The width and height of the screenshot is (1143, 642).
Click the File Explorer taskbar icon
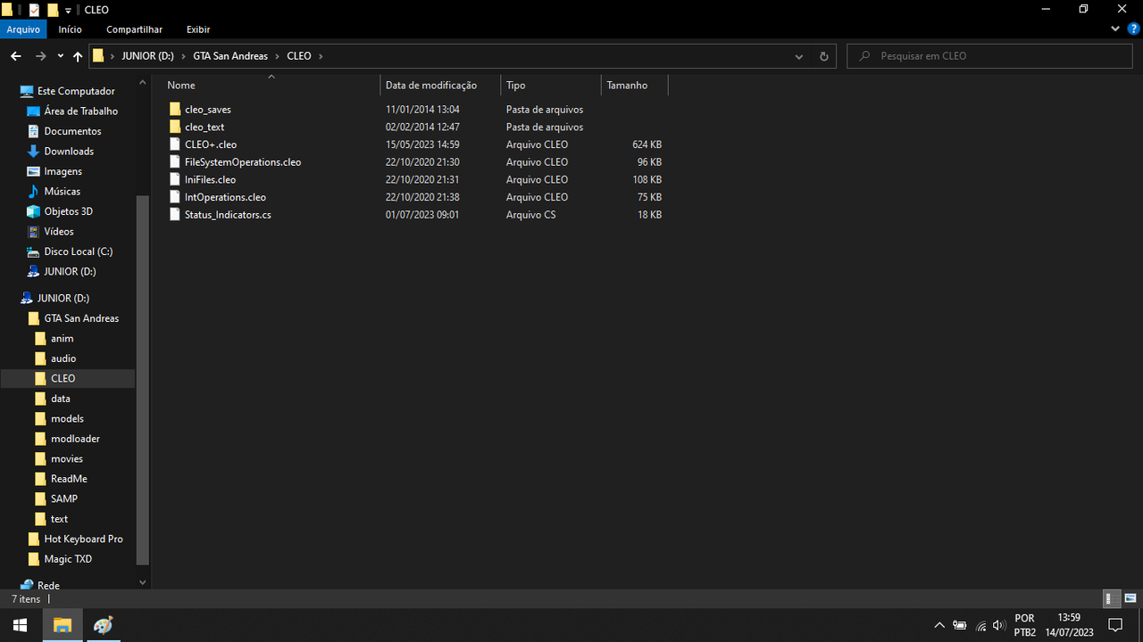pyautogui.click(x=63, y=625)
